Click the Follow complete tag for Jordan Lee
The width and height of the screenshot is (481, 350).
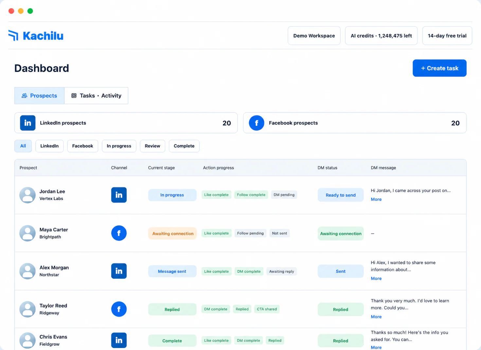pos(251,195)
